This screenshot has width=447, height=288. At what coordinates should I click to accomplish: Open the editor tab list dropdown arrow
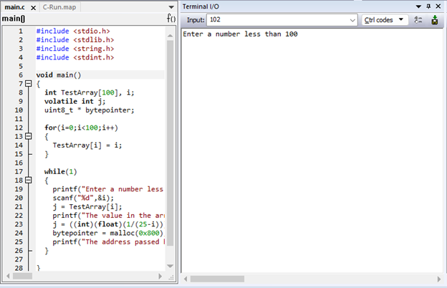pyautogui.click(x=171, y=7)
